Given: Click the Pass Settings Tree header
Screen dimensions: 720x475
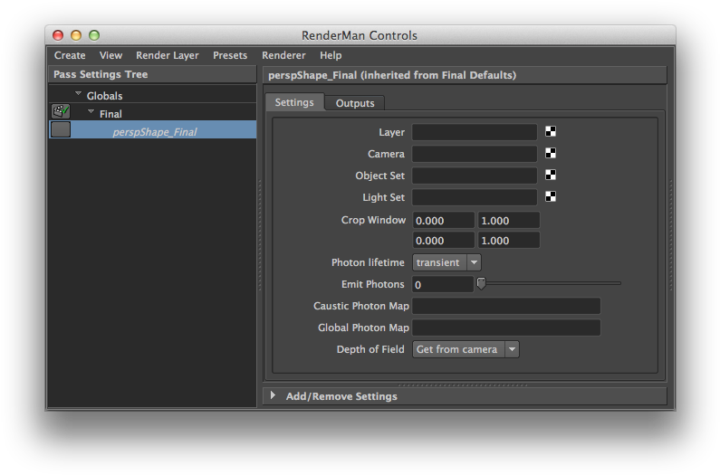Looking at the screenshot, I should (152, 74).
